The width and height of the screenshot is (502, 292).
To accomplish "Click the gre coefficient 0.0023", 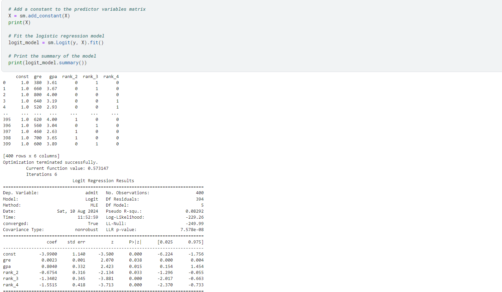I will (49, 260).
